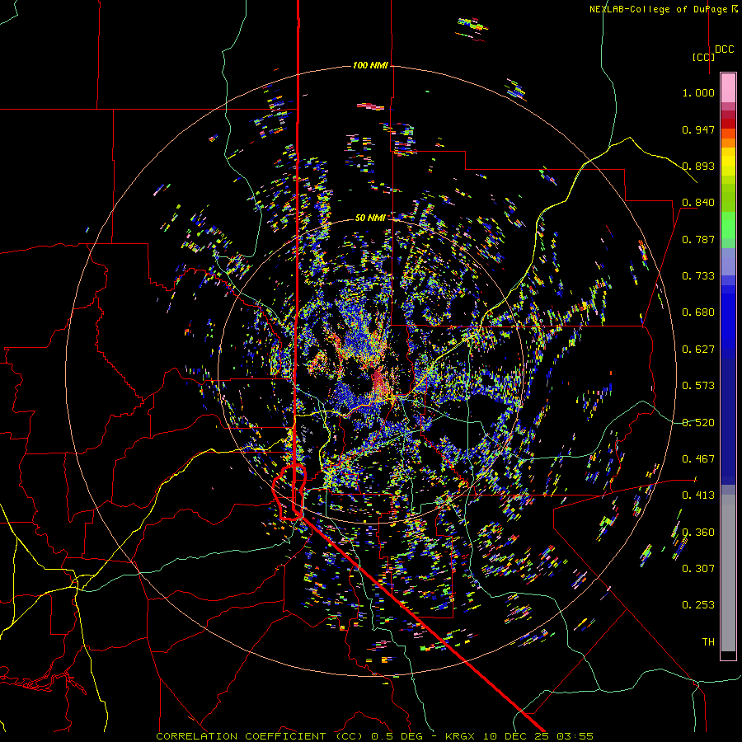Click the 0.680 legend value
This screenshot has width=742, height=742.
tap(698, 312)
